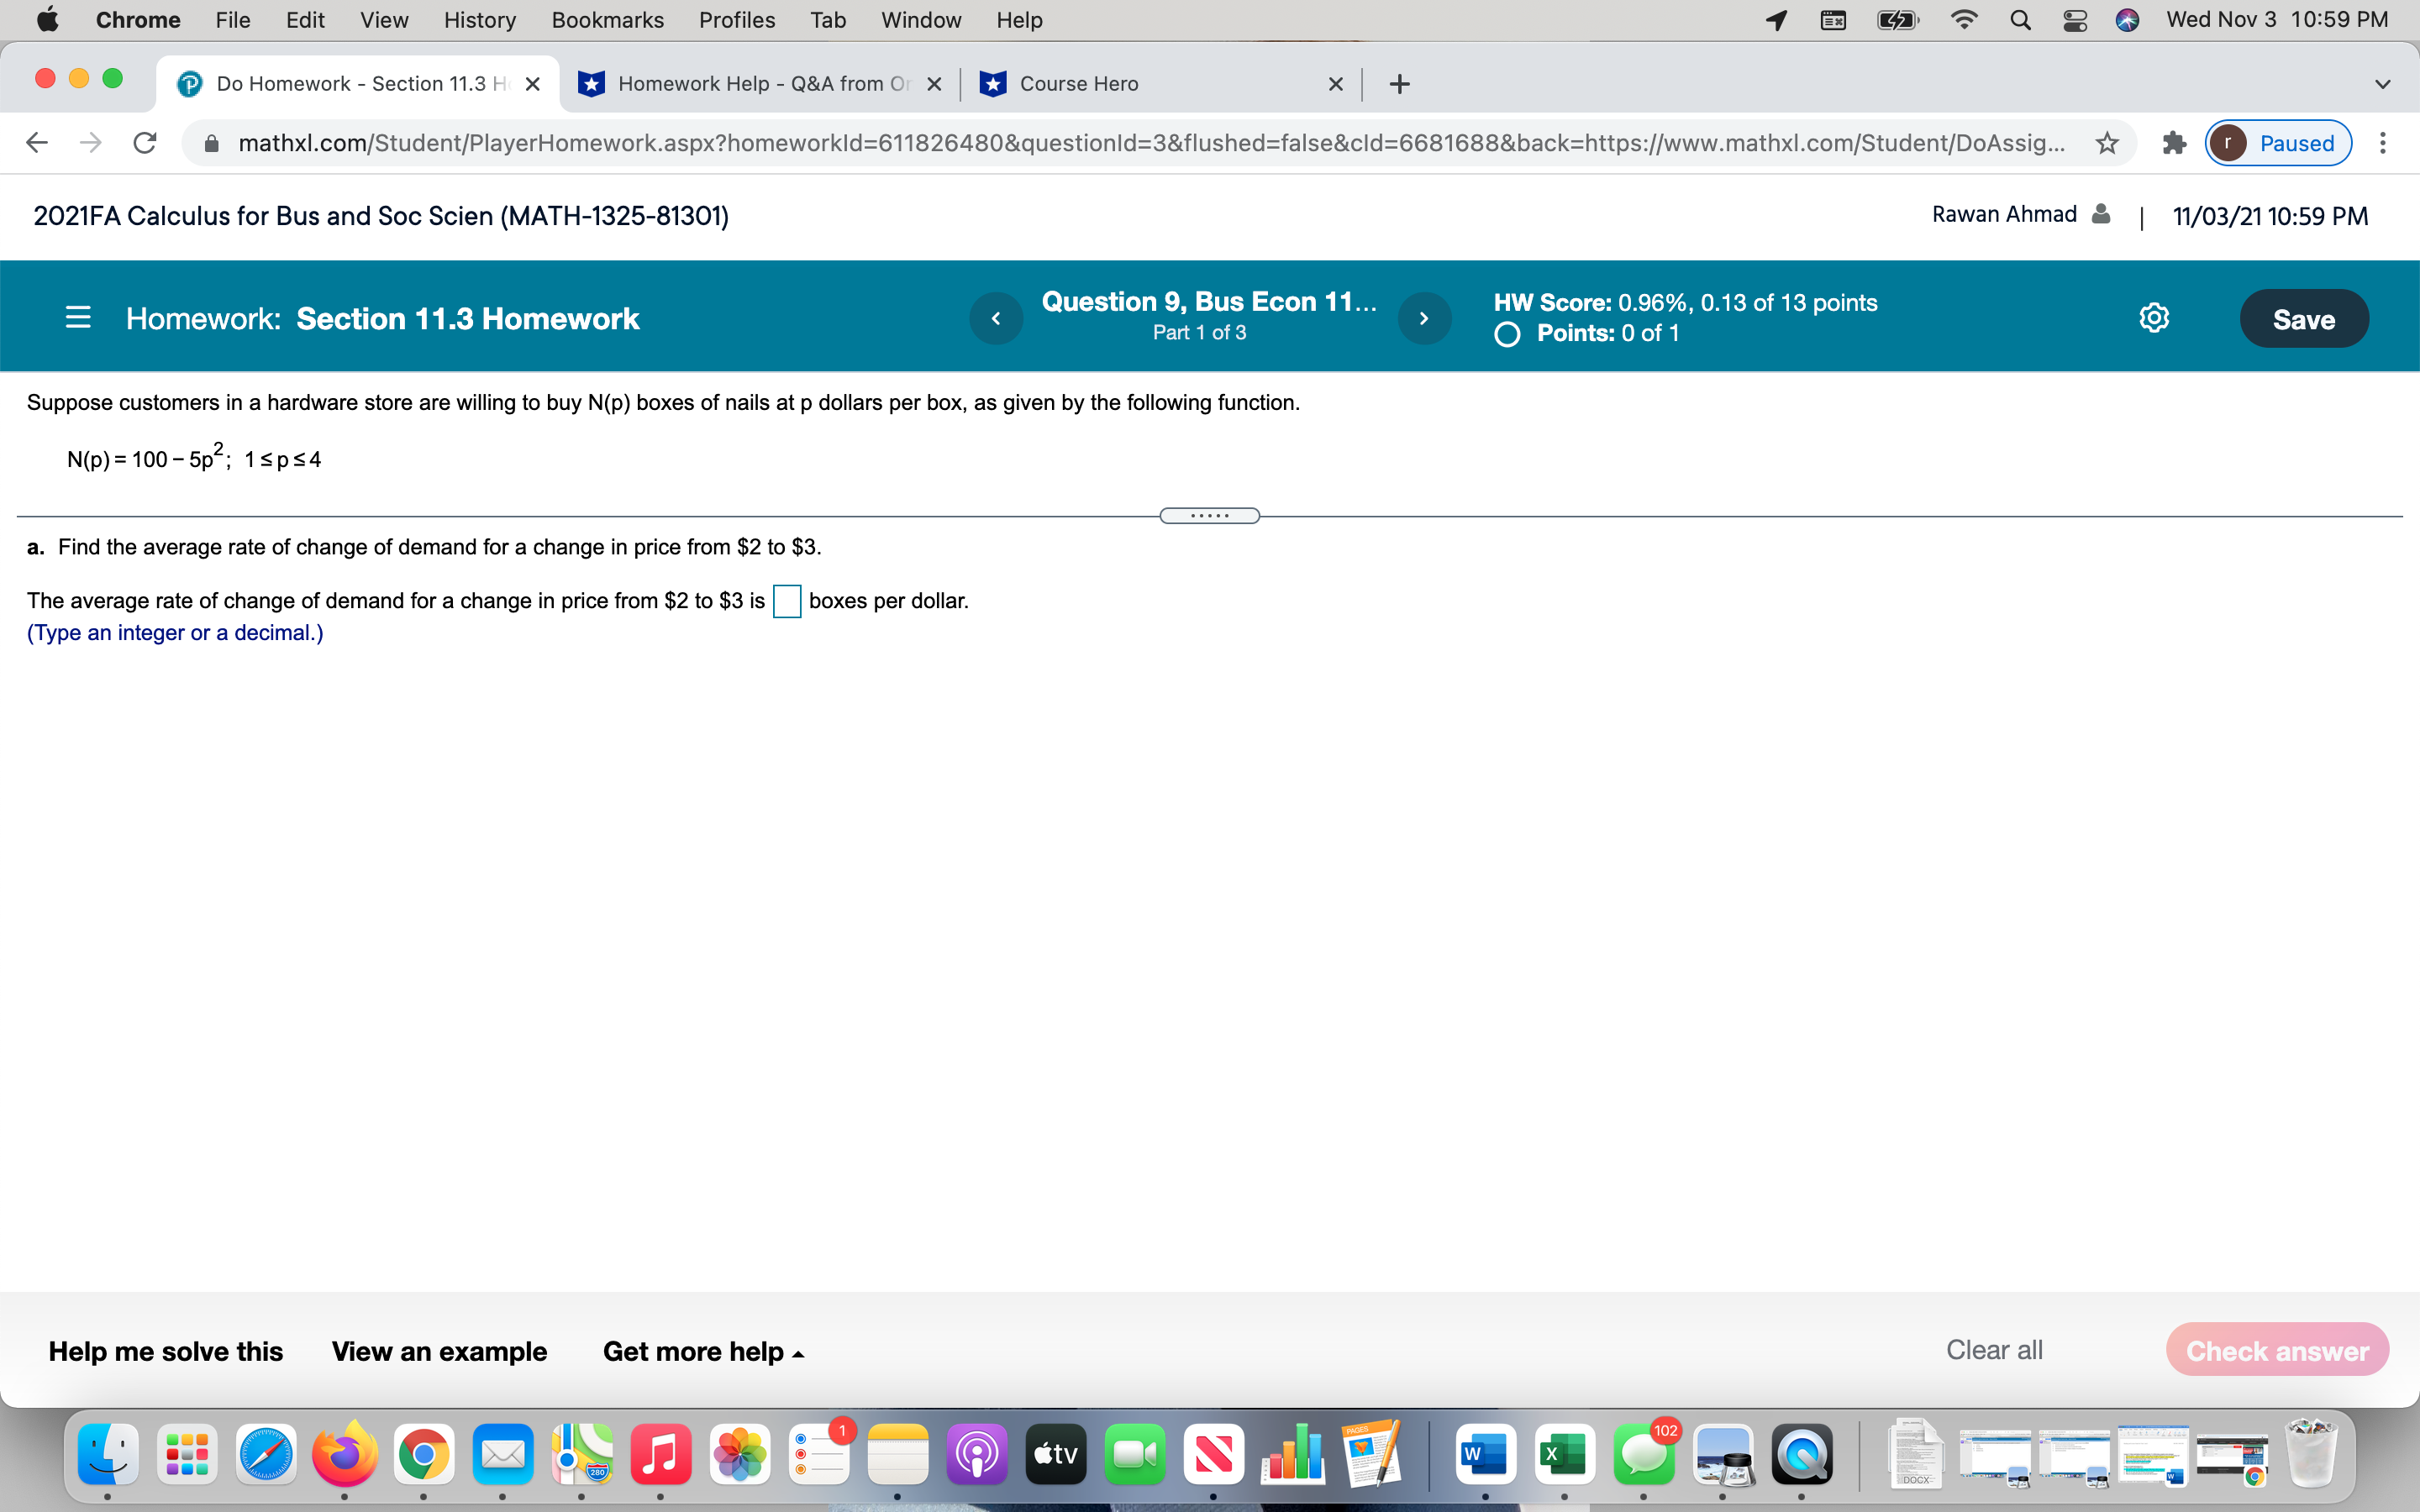Screen dimensions: 2420x1512
Task: Open the Chrome extensions puzzle icon
Action: [x=2174, y=143]
